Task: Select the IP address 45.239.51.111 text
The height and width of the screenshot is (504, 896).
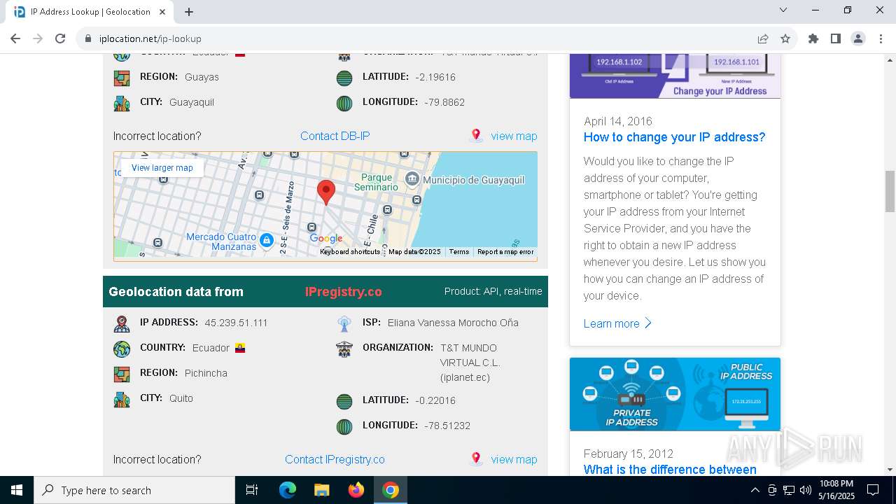Action: point(236,323)
